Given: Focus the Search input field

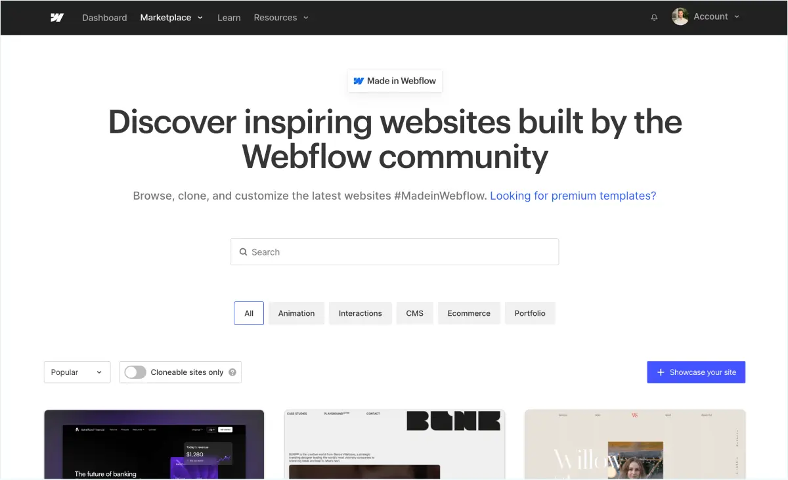Looking at the screenshot, I should click(x=395, y=251).
